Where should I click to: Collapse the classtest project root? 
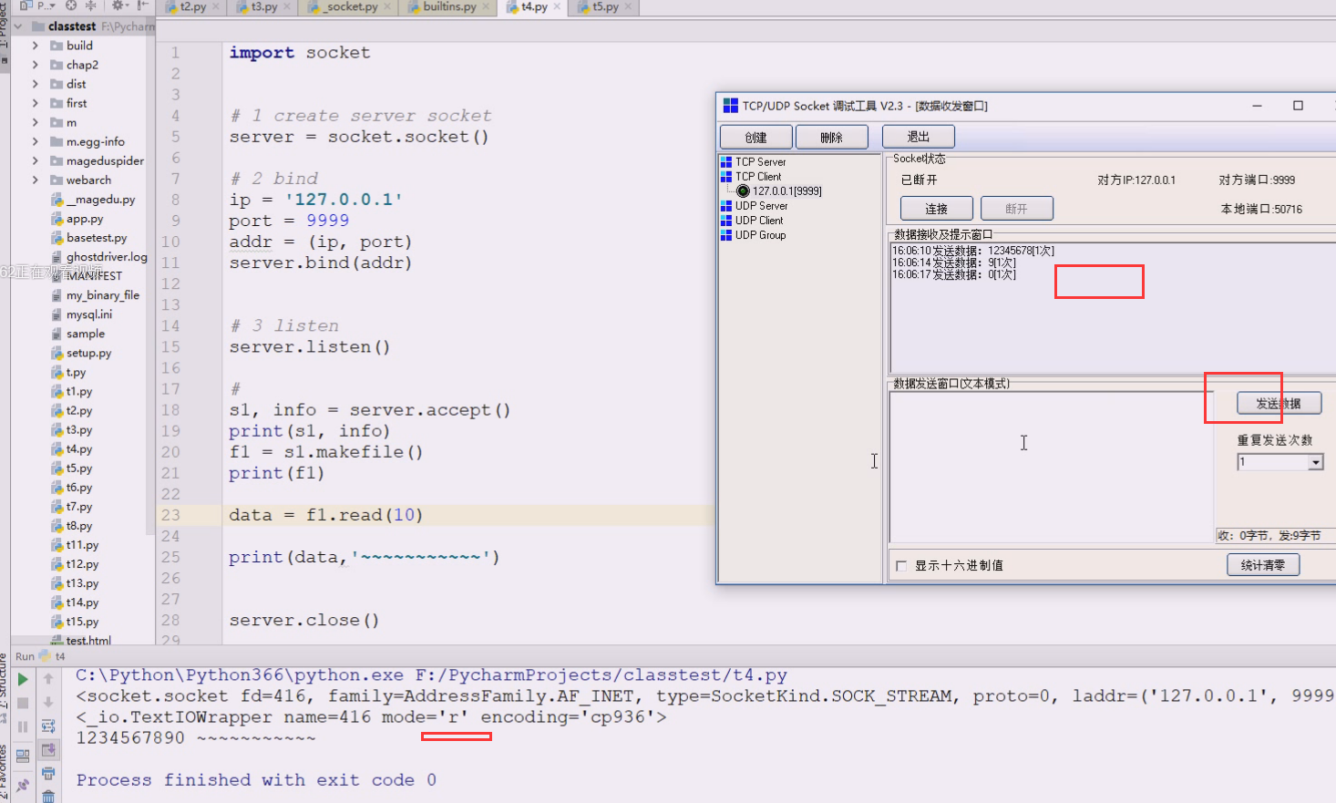tap(15, 26)
